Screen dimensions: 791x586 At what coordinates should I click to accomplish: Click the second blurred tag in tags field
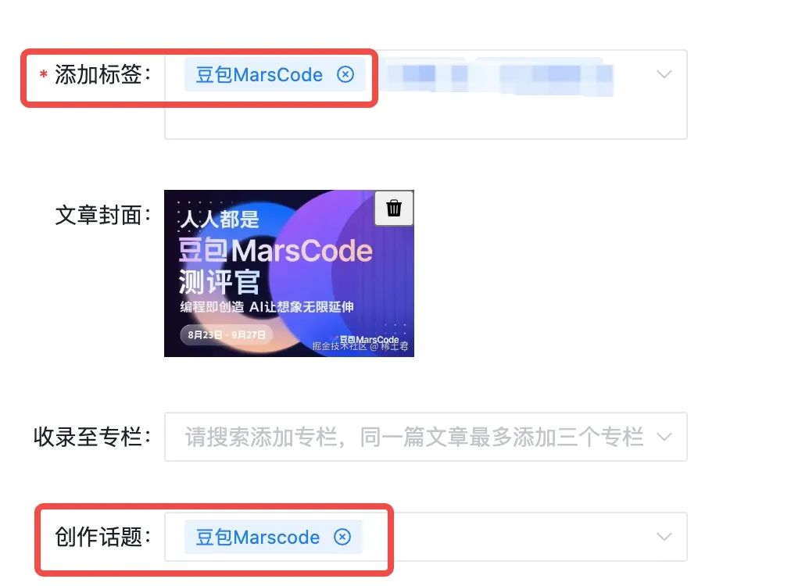[556, 76]
